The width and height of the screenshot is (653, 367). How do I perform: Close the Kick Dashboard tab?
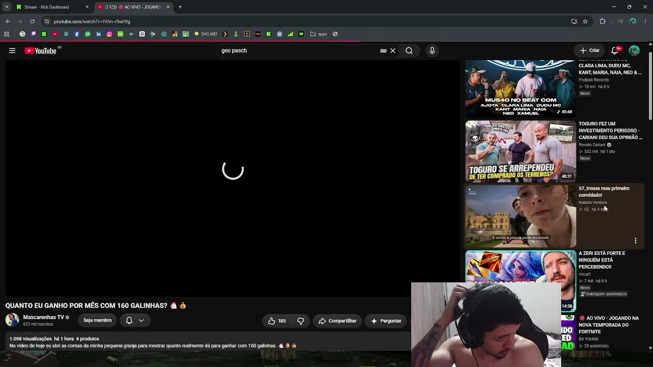tap(87, 7)
